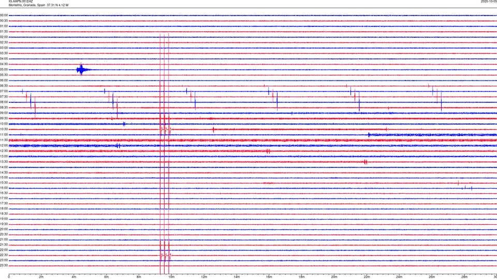Select the 04:30 time label
Viewport: 497px width, 279px height.
tap(4, 64)
